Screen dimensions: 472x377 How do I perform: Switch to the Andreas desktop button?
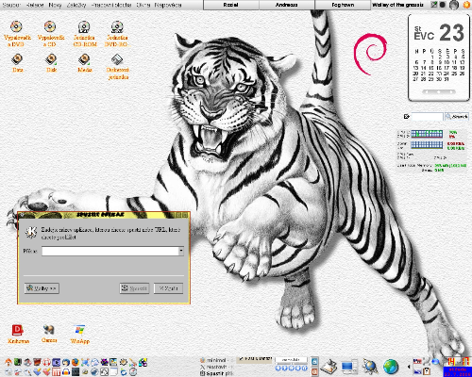[287, 5]
